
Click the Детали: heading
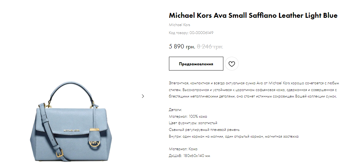coord(175,110)
